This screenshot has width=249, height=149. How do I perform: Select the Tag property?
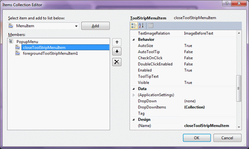[141, 113]
